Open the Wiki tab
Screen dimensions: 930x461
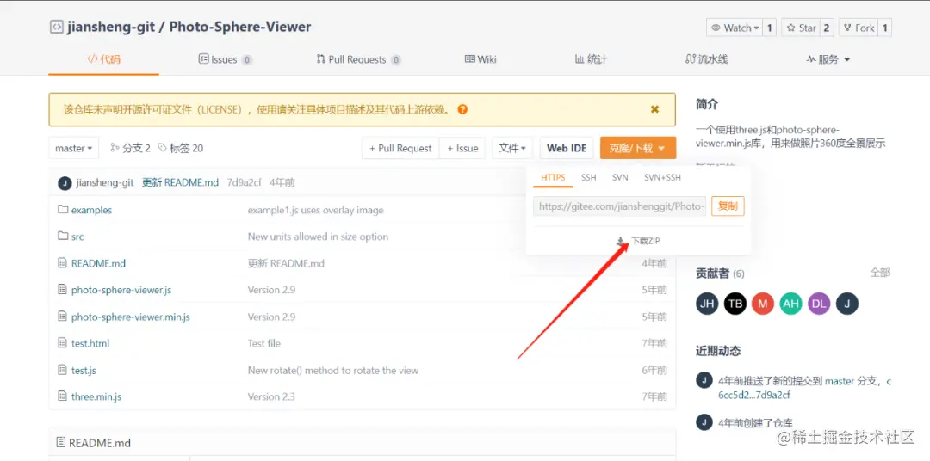tap(480, 59)
